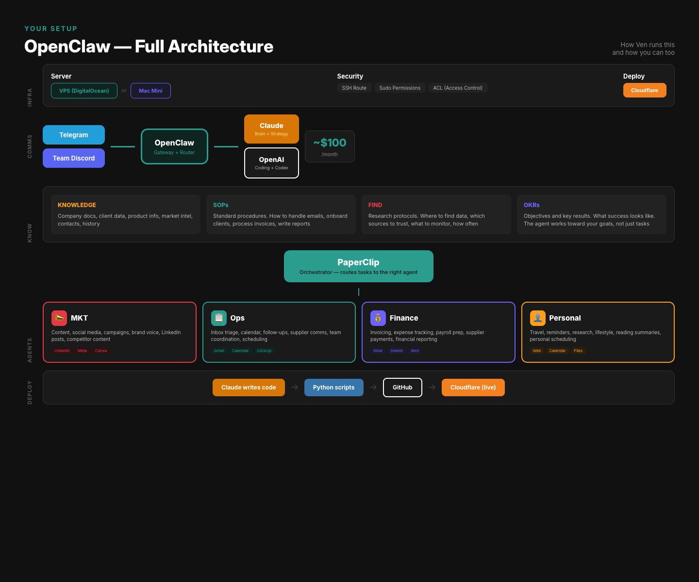Toggle the VPS (DigitalOcean) server option
The width and height of the screenshot is (699, 582).
point(84,91)
